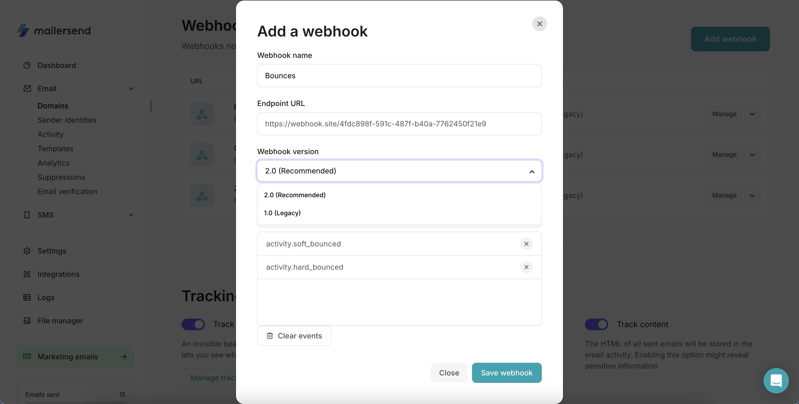The height and width of the screenshot is (404, 799).
Task: Select the 2.0 (Recommended) option in list
Action: click(x=295, y=195)
